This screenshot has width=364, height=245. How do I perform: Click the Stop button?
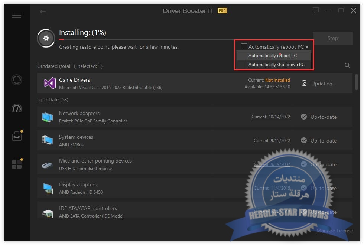pos(333,38)
